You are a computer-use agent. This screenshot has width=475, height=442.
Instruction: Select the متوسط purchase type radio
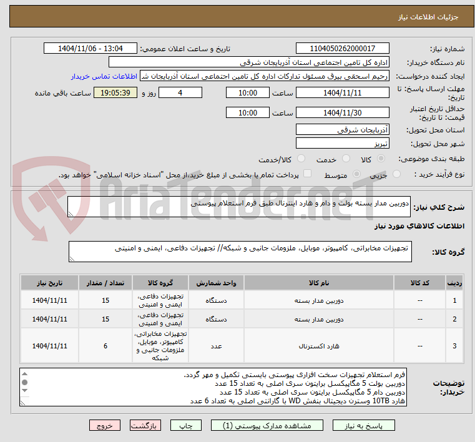[x=356, y=174]
